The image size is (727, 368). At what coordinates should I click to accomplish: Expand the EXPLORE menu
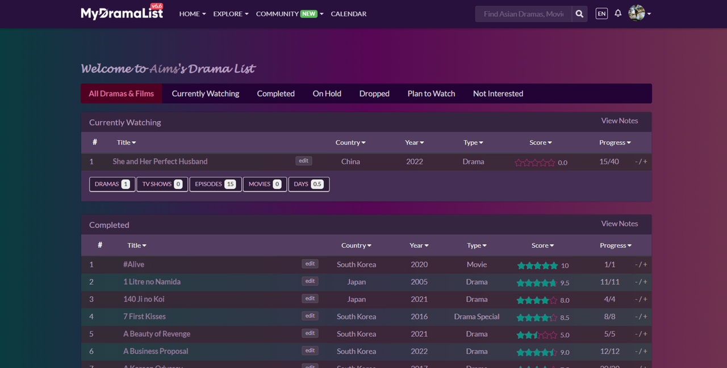231,14
